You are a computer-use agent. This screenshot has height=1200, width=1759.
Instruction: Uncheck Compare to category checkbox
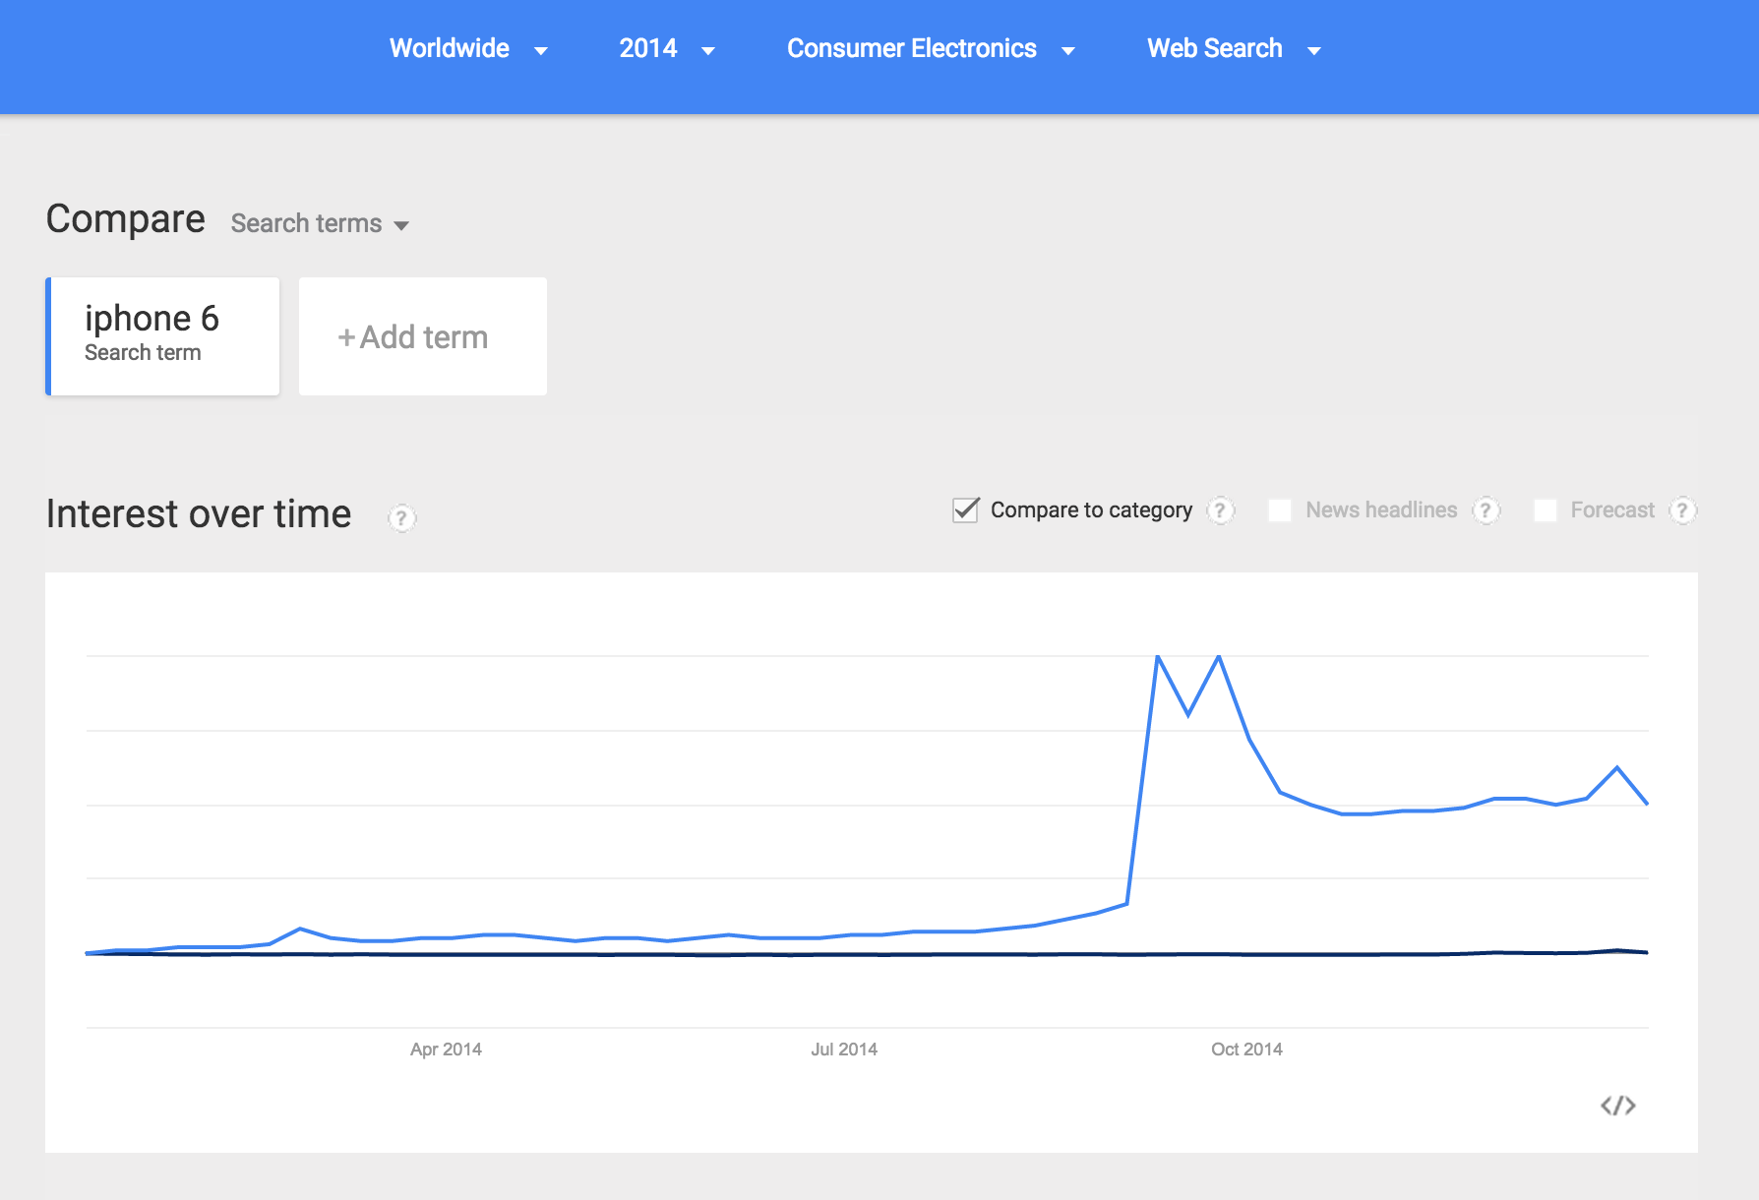(x=966, y=510)
